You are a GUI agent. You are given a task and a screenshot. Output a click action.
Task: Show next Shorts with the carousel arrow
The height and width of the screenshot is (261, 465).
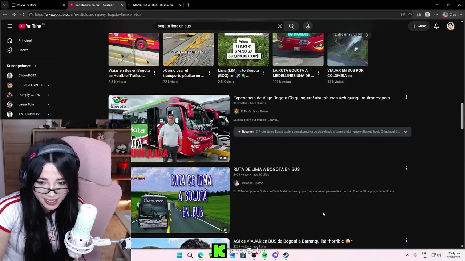pyautogui.click(x=367, y=35)
